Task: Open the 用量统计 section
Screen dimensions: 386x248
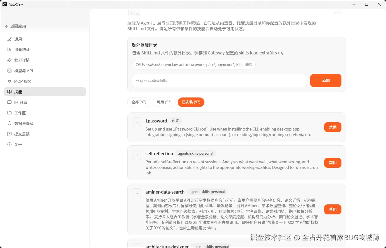Action: [x=45, y=50]
